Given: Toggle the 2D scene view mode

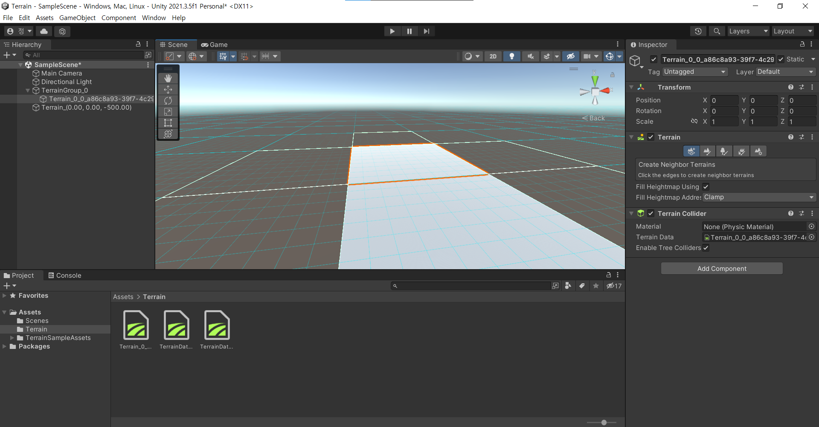Looking at the screenshot, I should [x=493, y=56].
